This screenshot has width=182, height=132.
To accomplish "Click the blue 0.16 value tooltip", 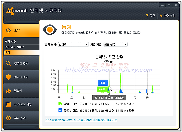I will pyautogui.click(x=103, y=83).
